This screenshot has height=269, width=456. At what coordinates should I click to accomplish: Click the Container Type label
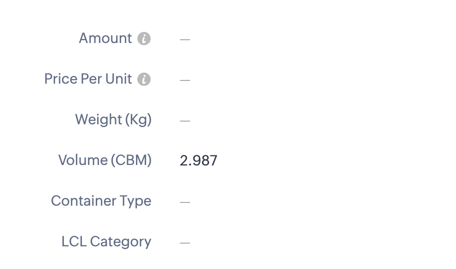[x=101, y=201]
